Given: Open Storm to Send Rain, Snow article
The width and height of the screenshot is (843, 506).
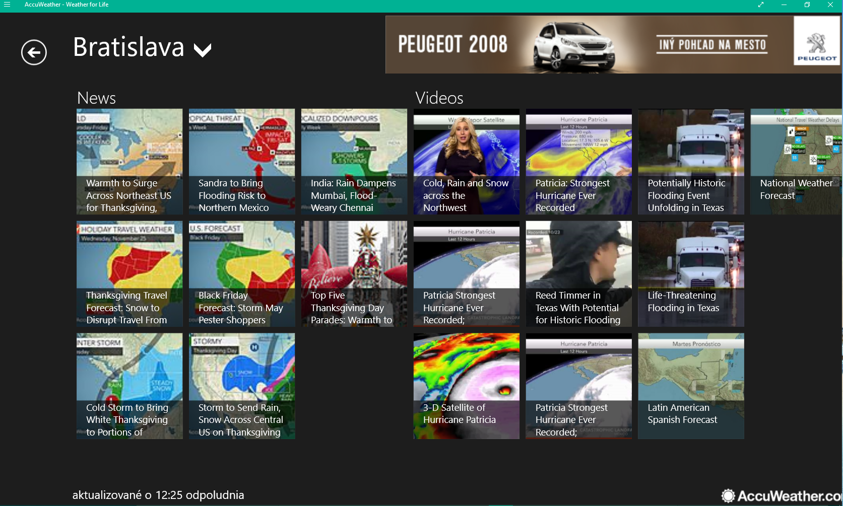Looking at the screenshot, I should pyautogui.click(x=242, y=386).
